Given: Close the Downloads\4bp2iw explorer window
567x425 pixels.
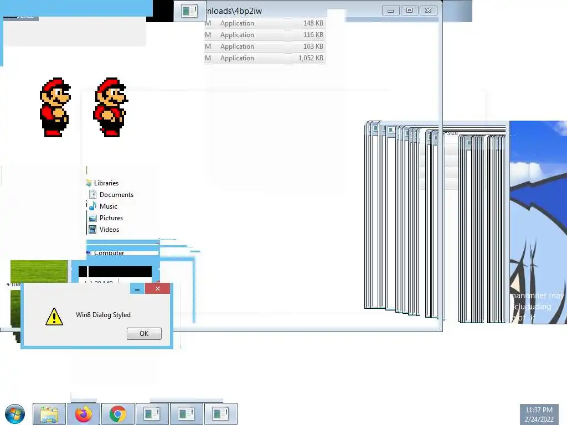Looking at the screenshot, I should (429, 11).
